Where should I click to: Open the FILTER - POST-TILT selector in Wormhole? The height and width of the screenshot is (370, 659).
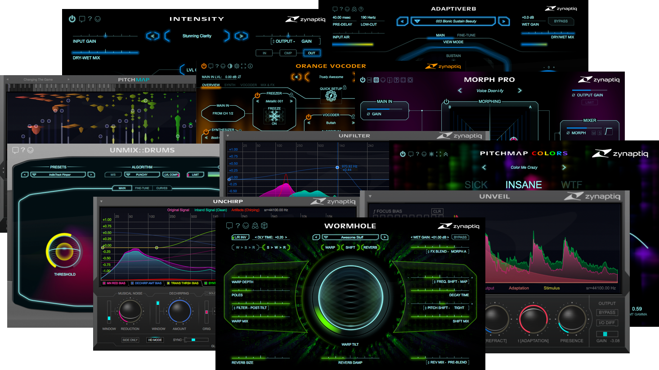point(250,308)
